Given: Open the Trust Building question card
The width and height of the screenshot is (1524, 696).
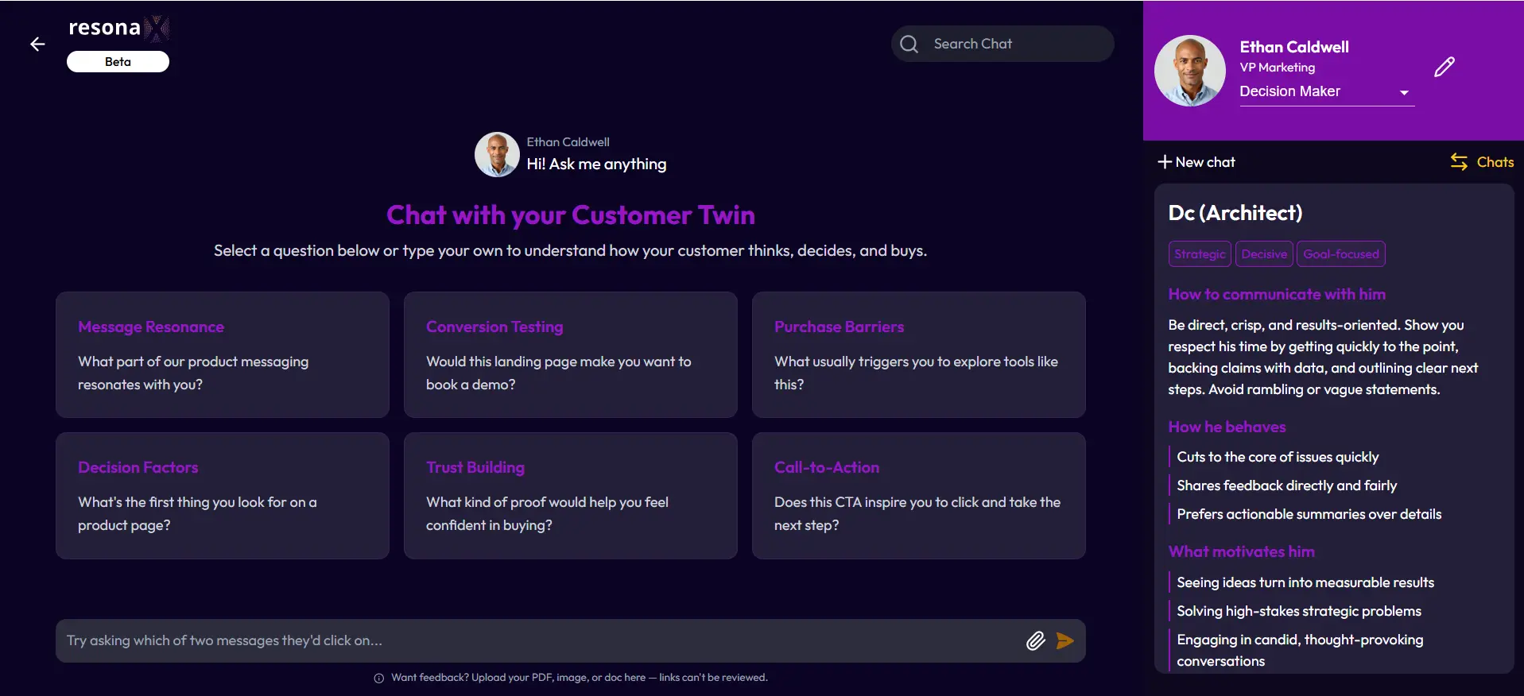Looking at the screenshot, I should click(571, 496).
